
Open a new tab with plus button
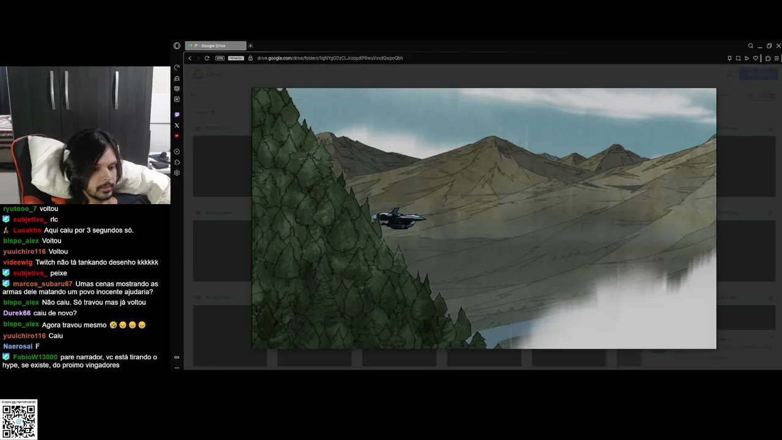click(250, 46)
